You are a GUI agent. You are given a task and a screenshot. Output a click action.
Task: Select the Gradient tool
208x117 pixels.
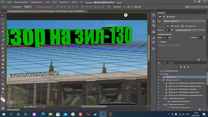pos(3,60)
